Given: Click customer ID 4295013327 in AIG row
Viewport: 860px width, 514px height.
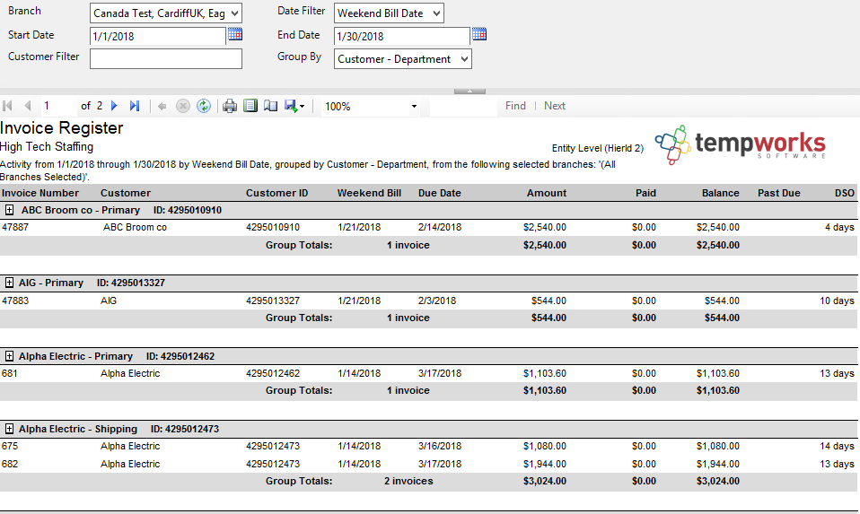Looking at the screenshot, I should pyautogui.click(x=273, y=301).
